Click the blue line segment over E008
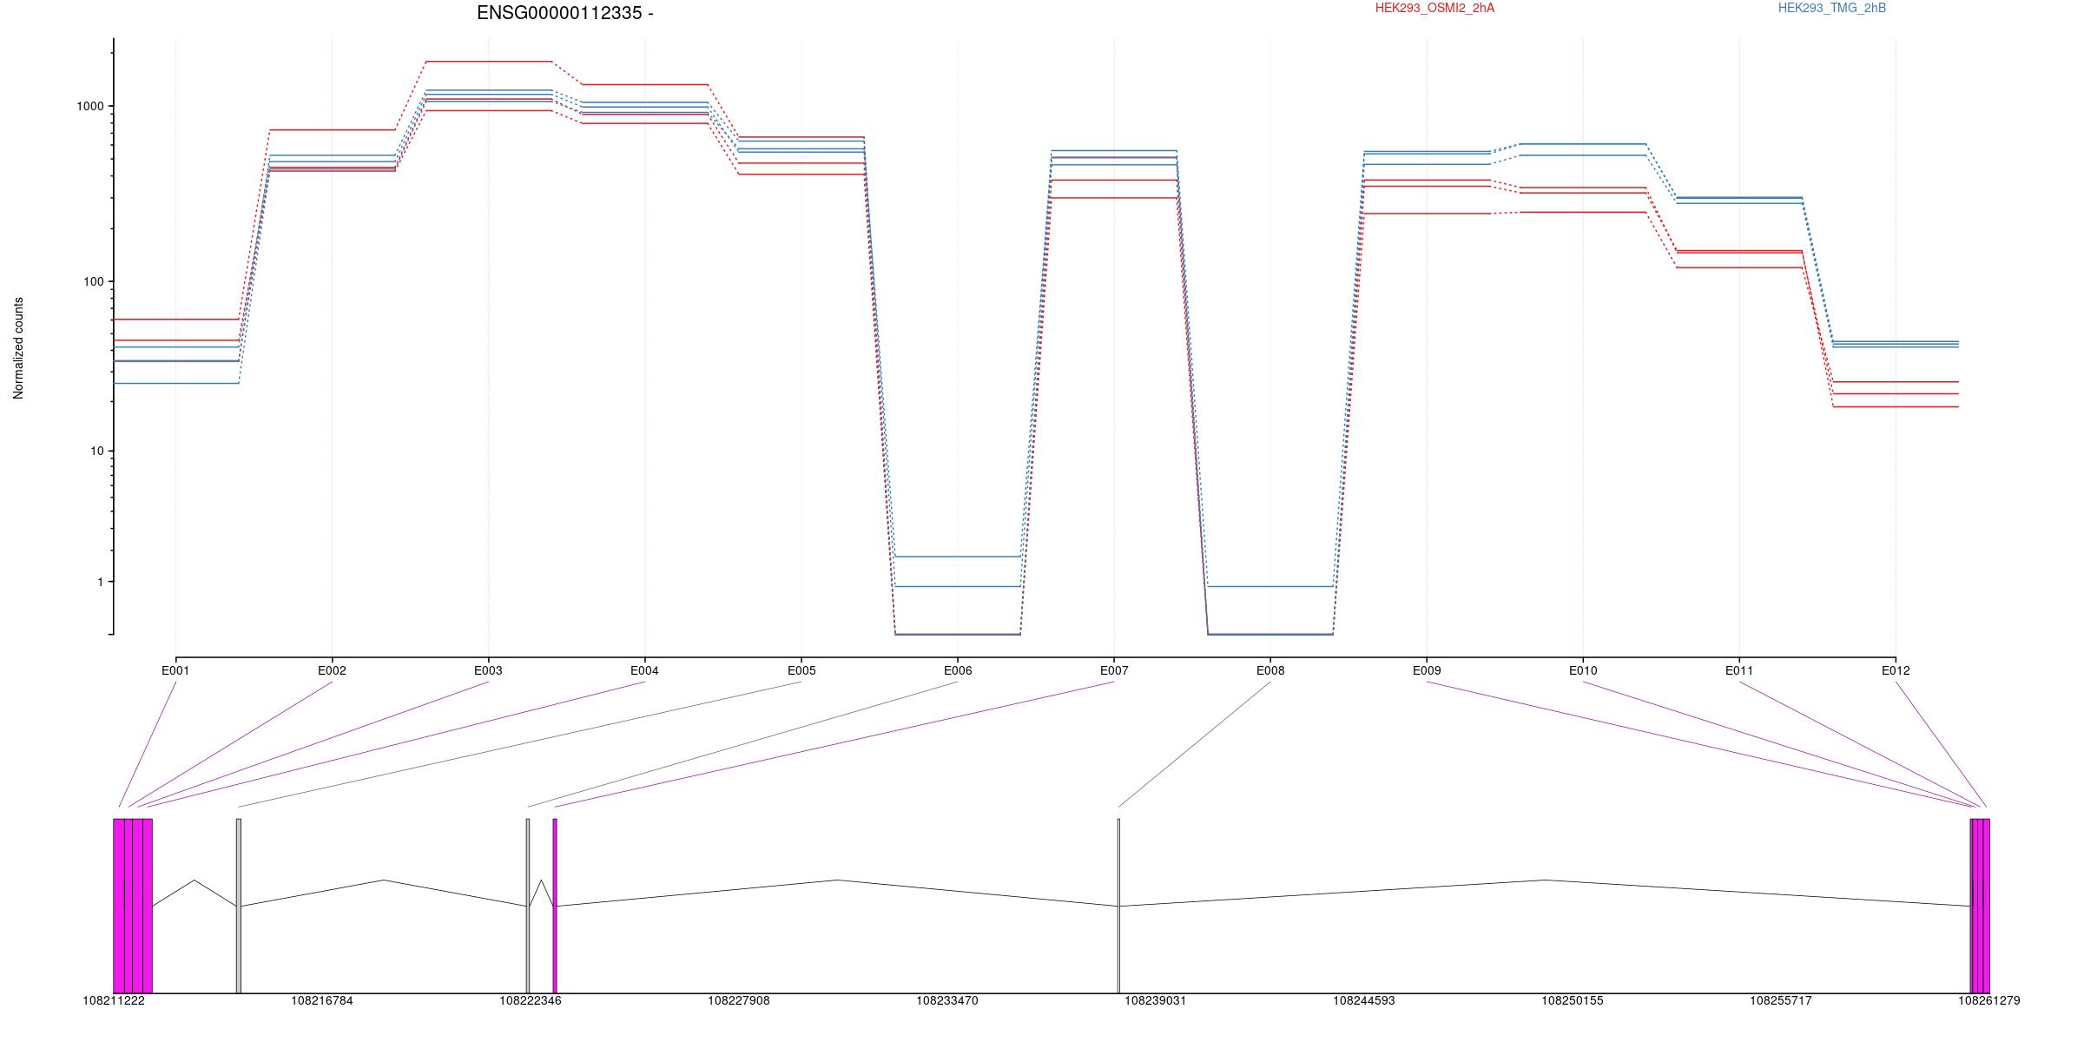The height and width of the screenshot is (1042, 2084). click(1270, 587)
